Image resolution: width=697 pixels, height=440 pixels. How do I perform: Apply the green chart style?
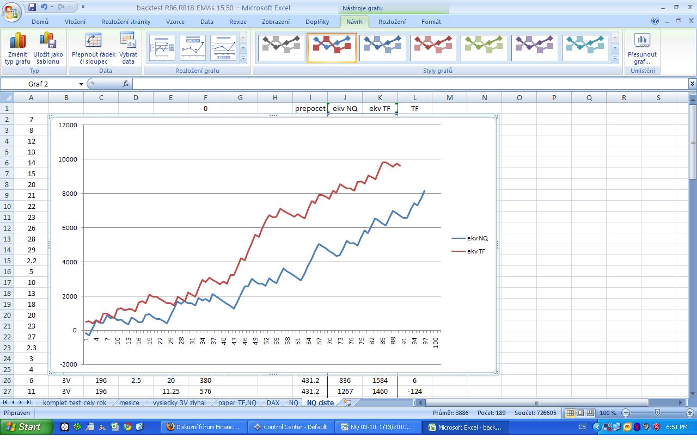(x=484, y=48)
